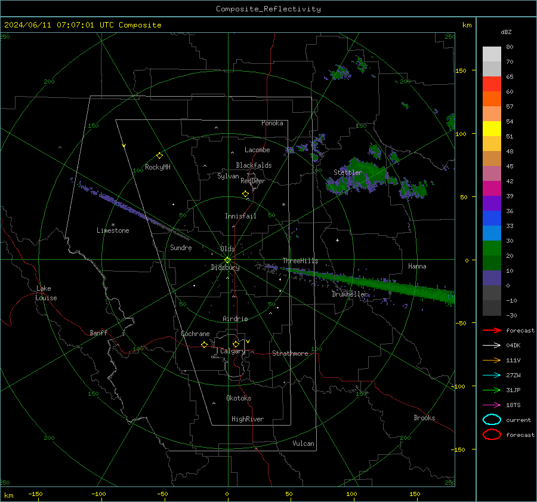This screenshot has width=537, height=502.
Task: Select the Ponoka label
Action: pos(272,123)
